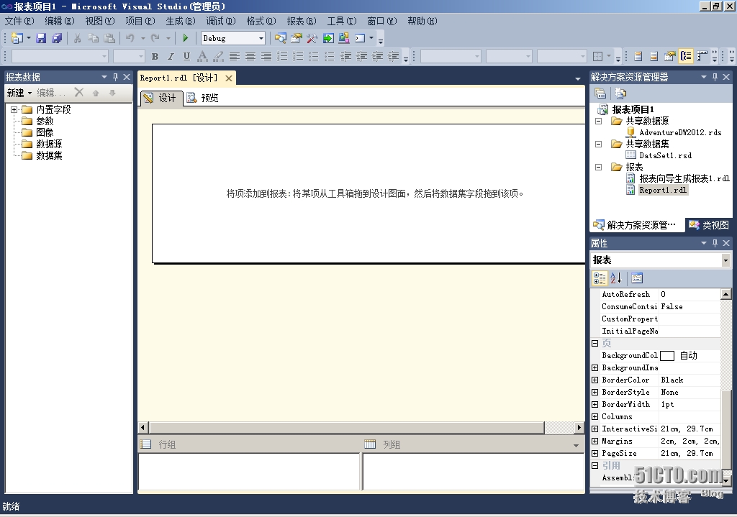Collapse the 共享数据源 folder node
This screenshot has height=517, width=737.
(x=598, y=121)
